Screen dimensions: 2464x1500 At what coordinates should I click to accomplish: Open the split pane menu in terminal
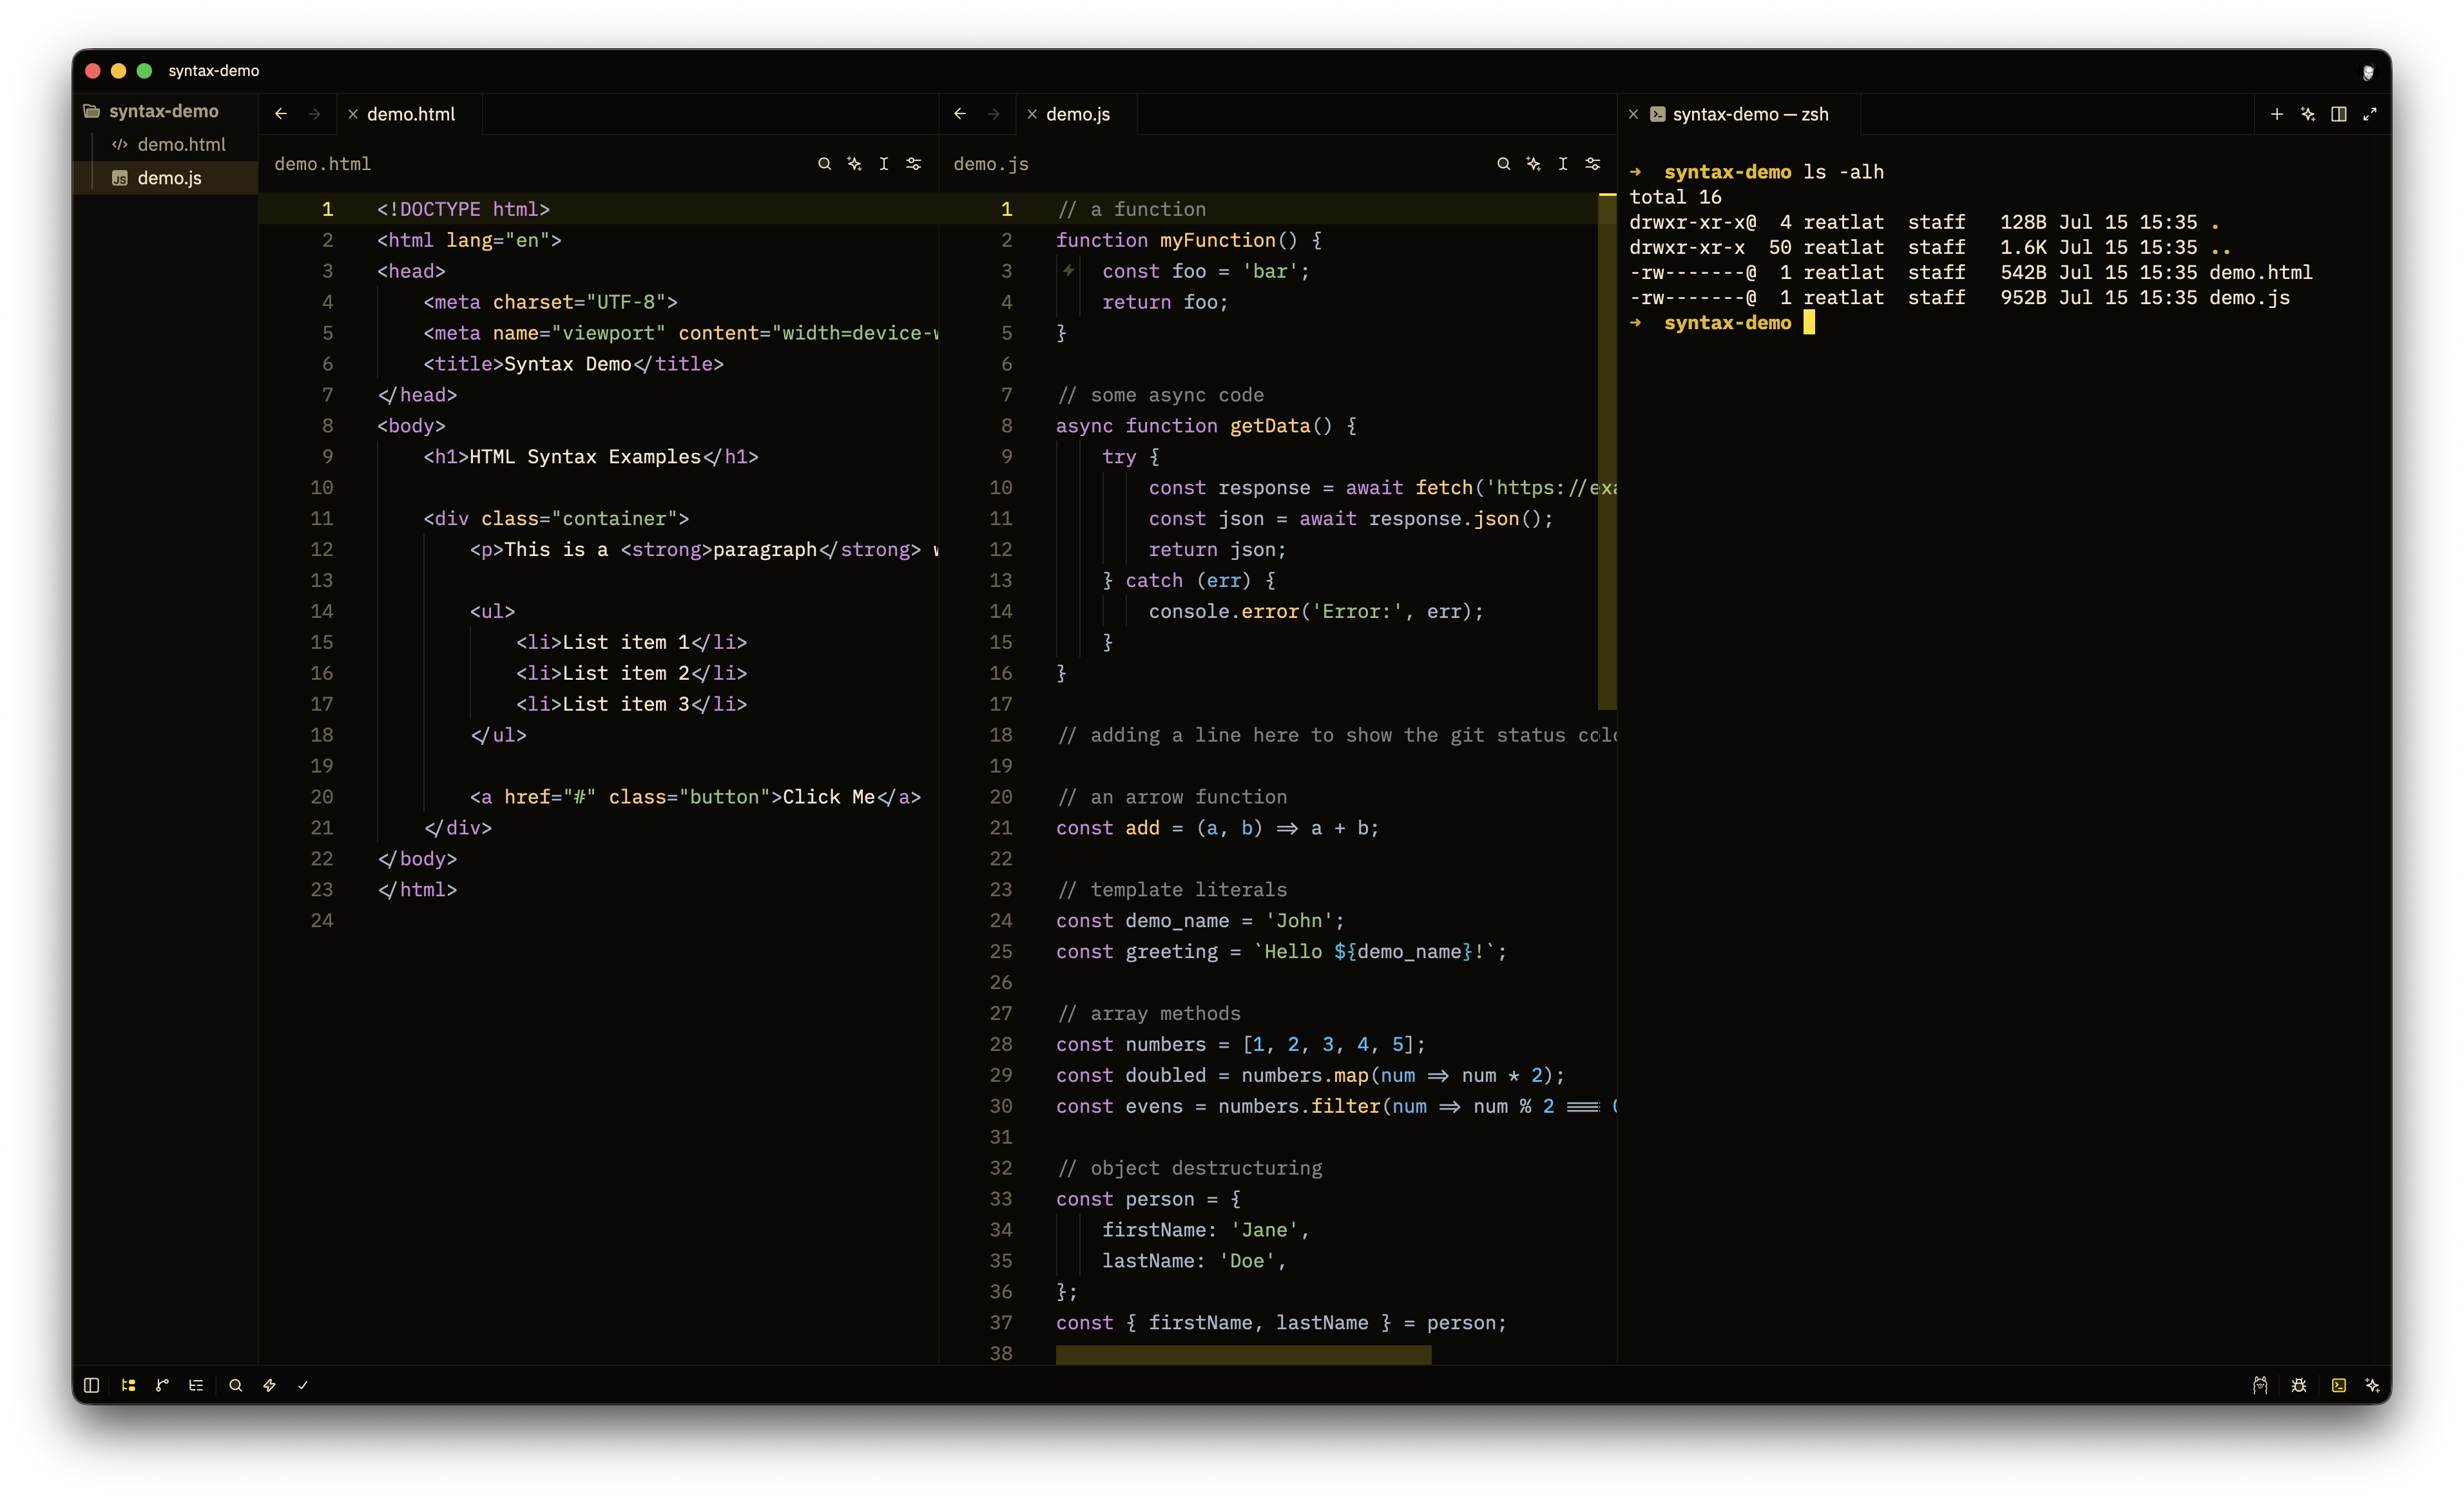pos(2339,114)
